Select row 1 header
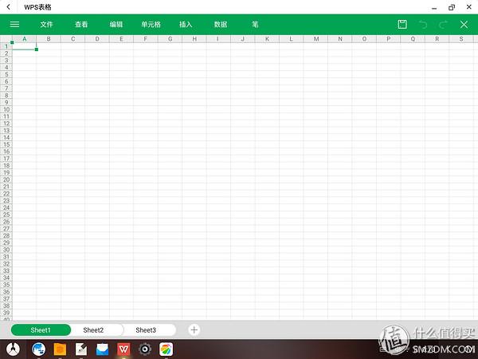 (6, 46)
